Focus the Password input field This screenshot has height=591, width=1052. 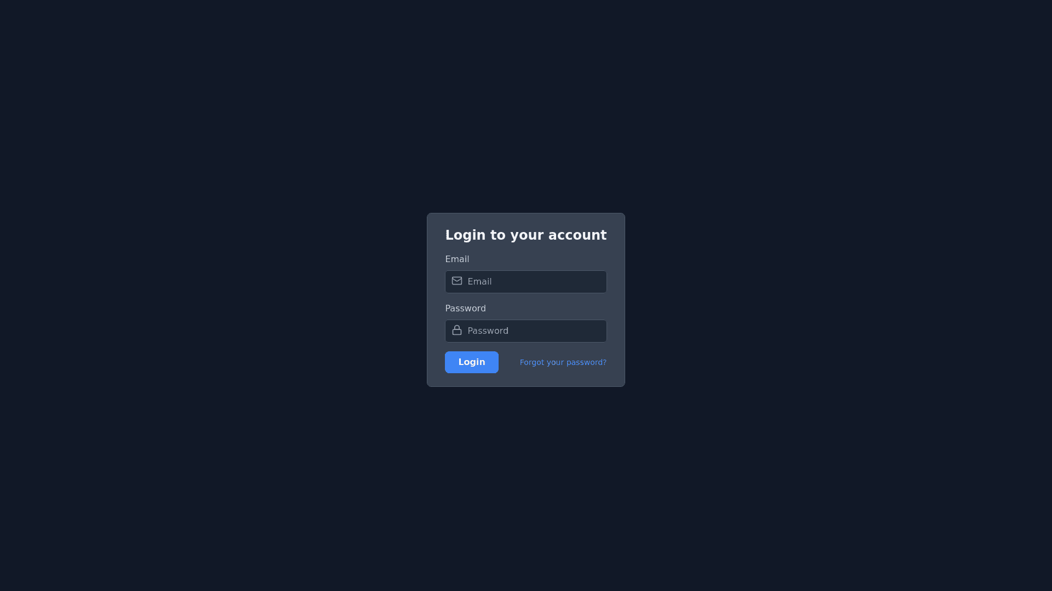point(526,331)
